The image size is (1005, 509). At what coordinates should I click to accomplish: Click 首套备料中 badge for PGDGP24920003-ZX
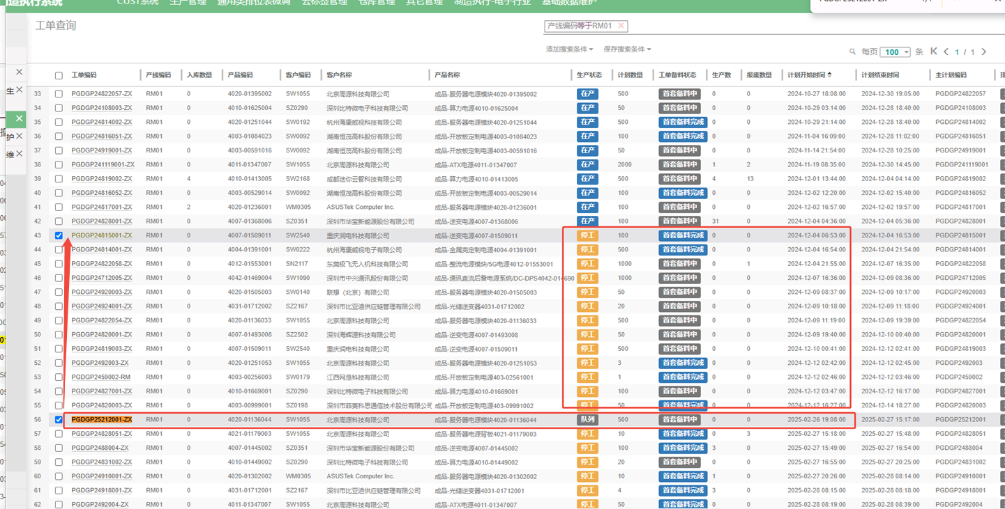(x=679, y=292)
